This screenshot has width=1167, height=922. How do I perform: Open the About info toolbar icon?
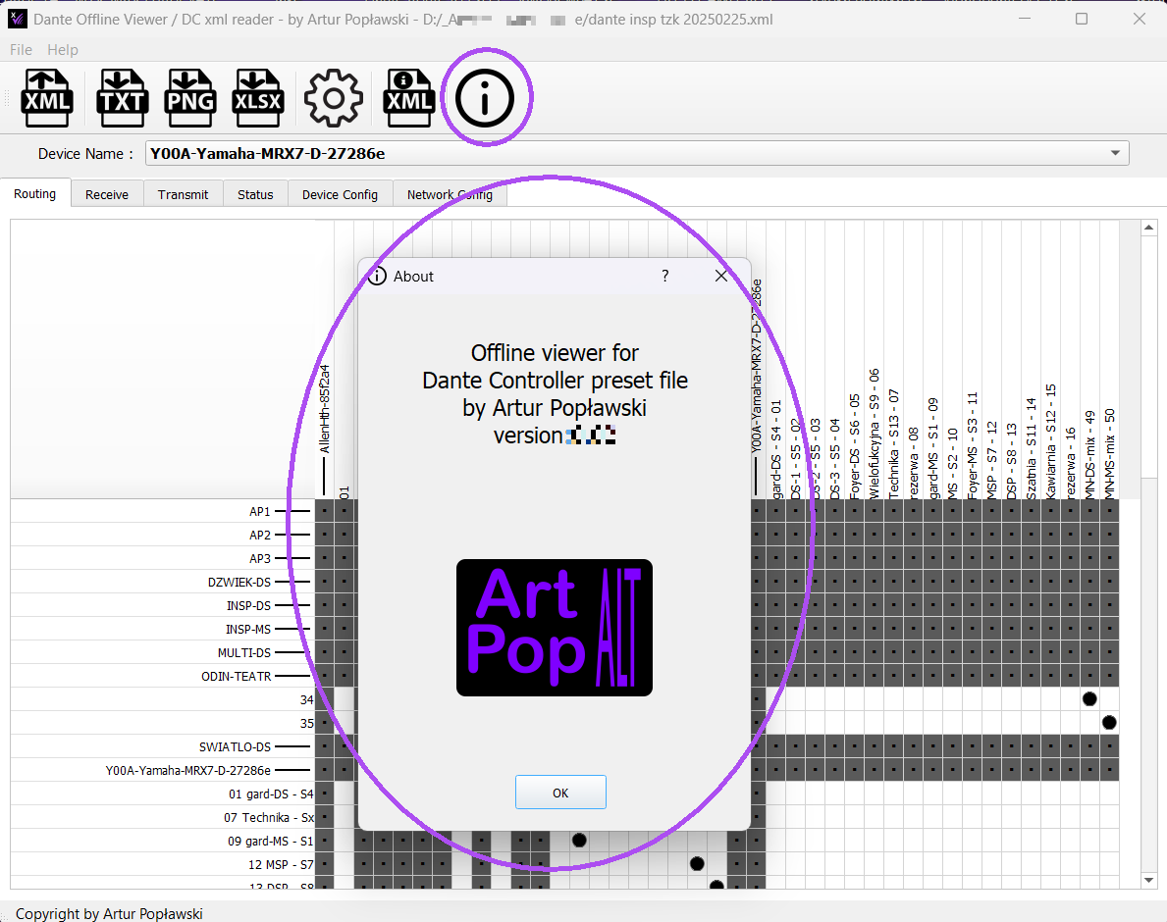click(x=485, y=98)
